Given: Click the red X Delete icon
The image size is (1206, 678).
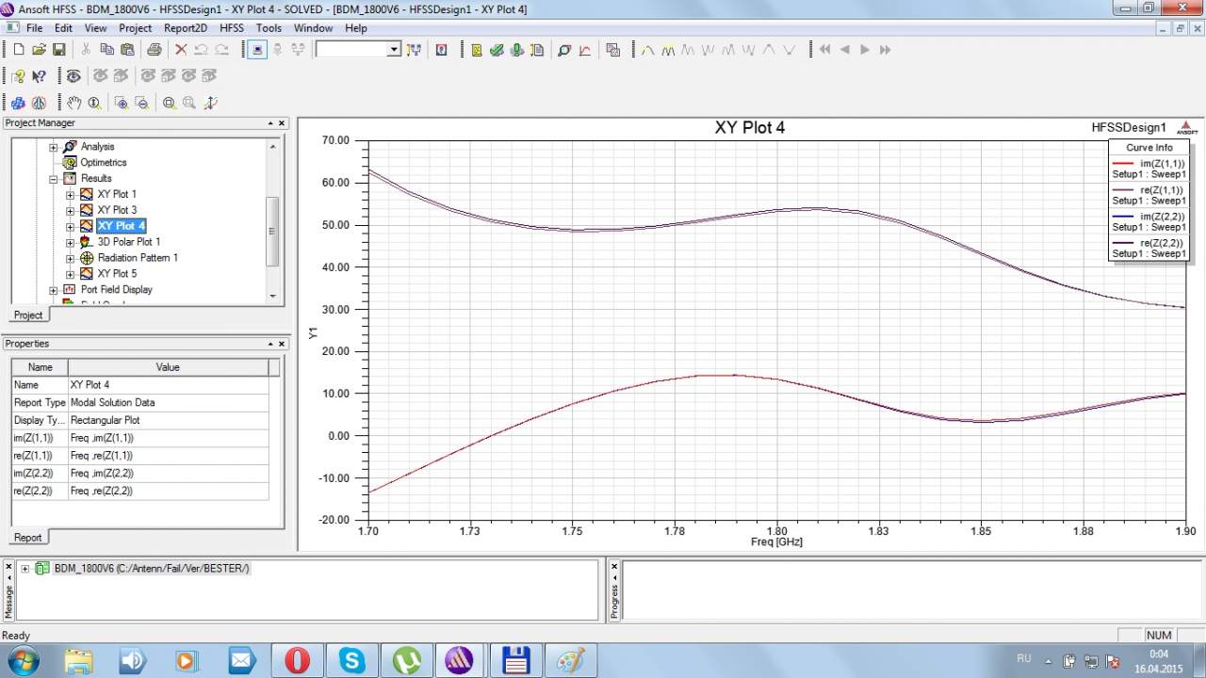Looking at the screenshot, I should [x=181, y=50].
